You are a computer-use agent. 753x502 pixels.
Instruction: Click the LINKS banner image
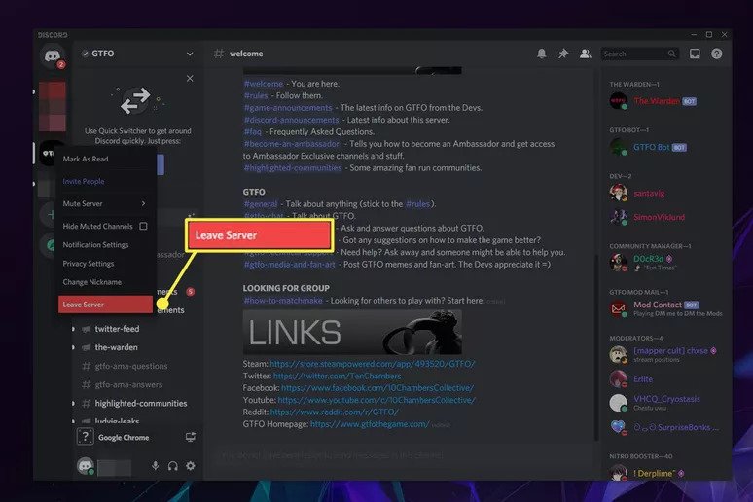pyautogui.click(x=352, y=332)
